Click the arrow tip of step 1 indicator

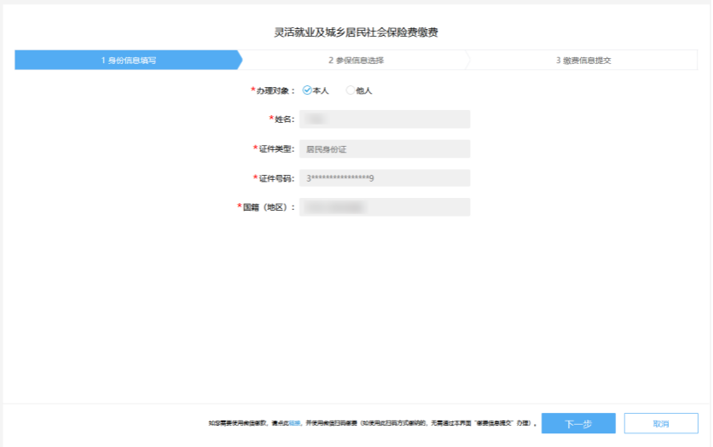[x=240, y=61]
